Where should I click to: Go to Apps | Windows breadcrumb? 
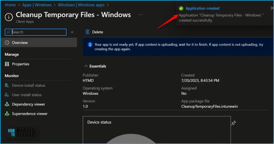click(x=37, y=5)
